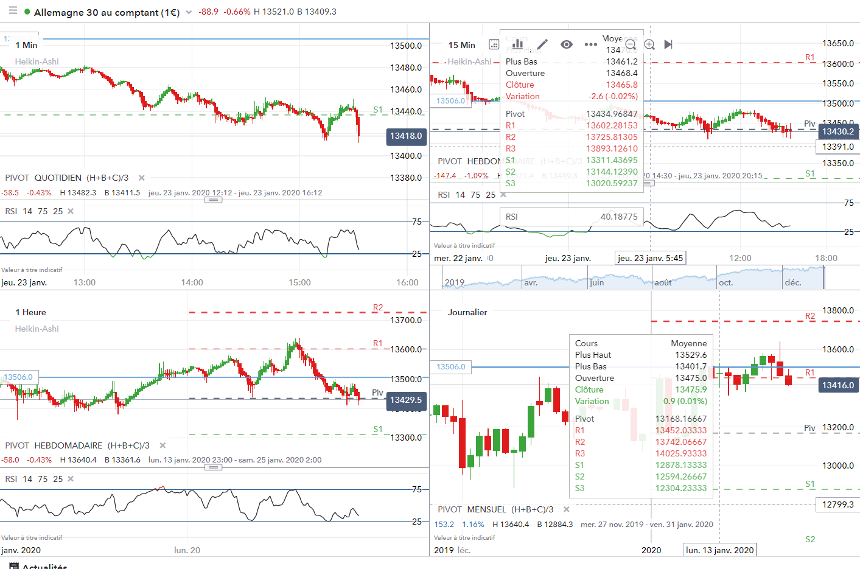Click the Allemagne 30 au comptant title
The image size is (860, 569).
point(107,12)
